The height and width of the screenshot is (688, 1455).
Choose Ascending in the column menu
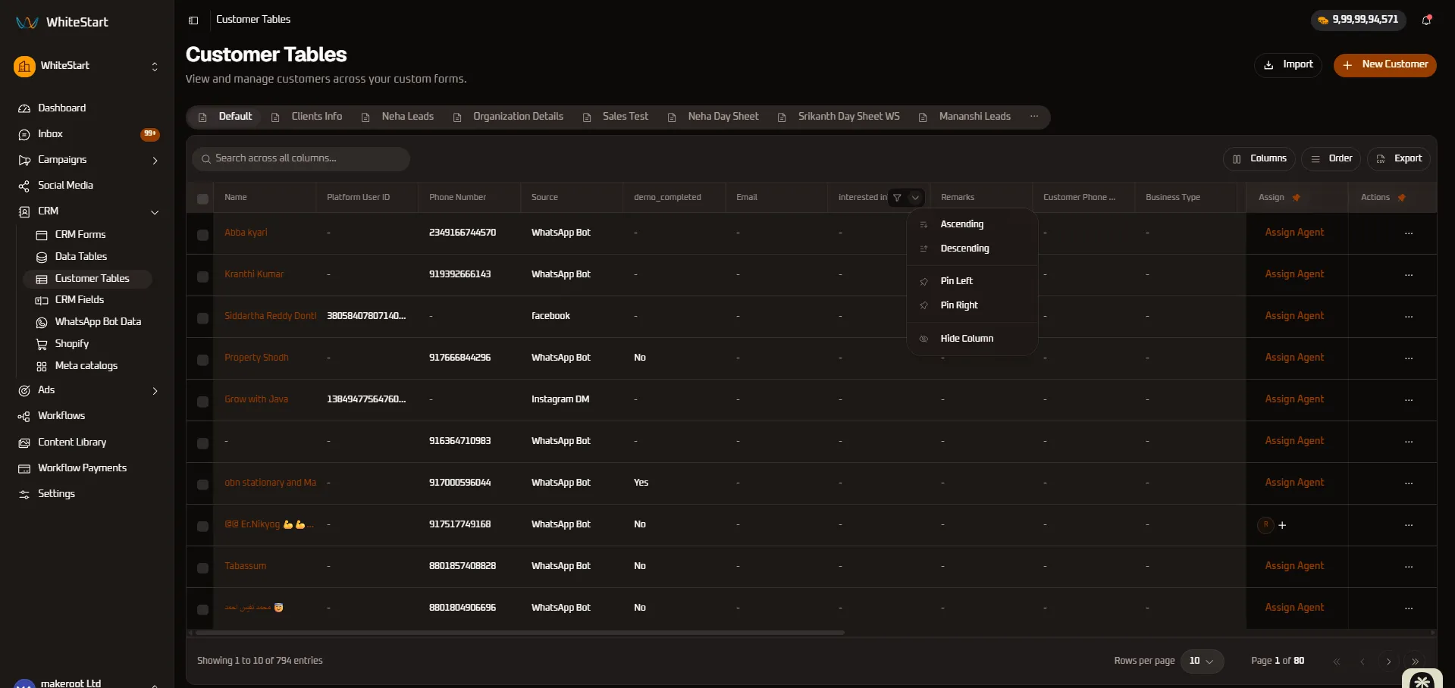[x=972, y=224]
